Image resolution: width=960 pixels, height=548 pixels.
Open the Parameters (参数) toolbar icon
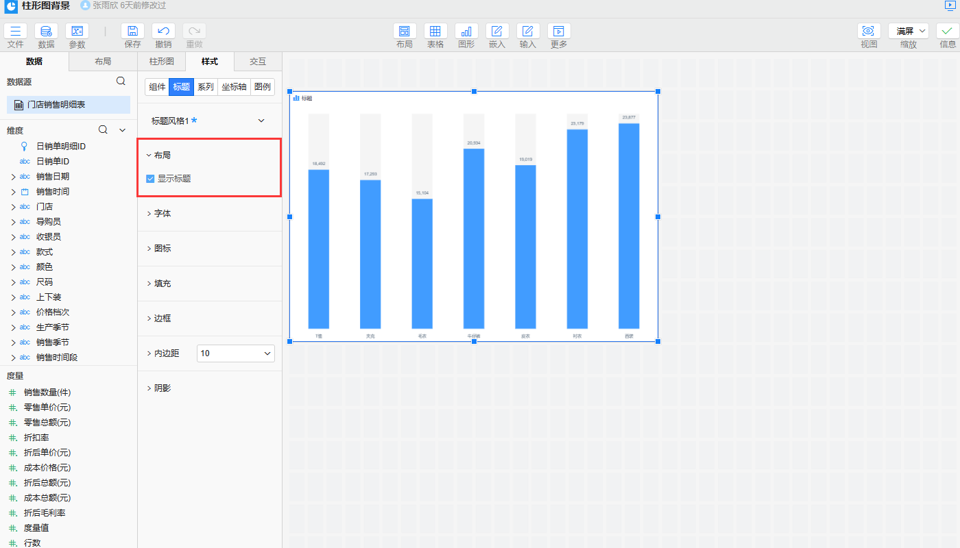(x=77, y=32)
